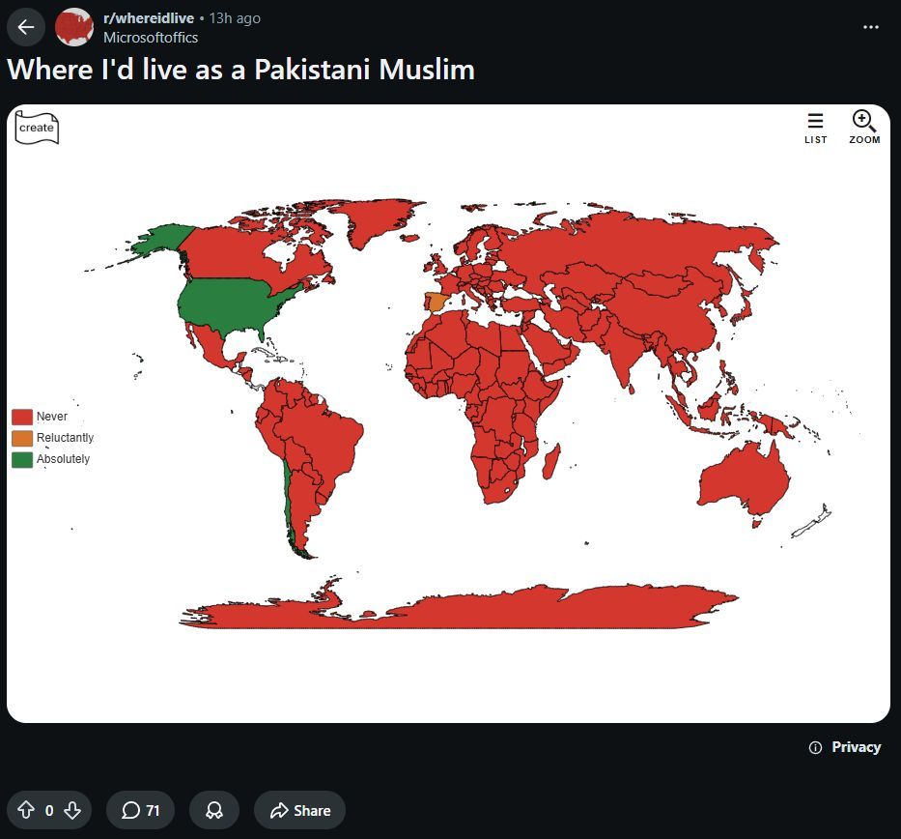Go back using the arrow button
901x839 pixels.
(26, 27)
